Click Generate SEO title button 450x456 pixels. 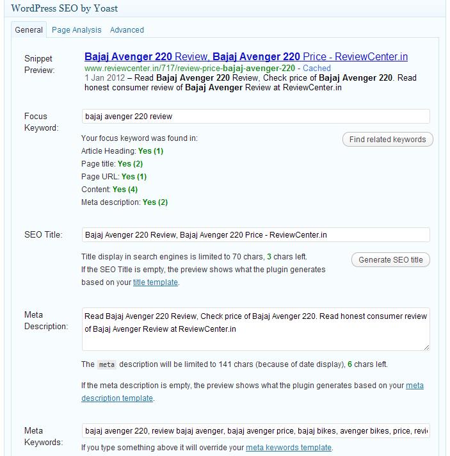click(390, 259)
